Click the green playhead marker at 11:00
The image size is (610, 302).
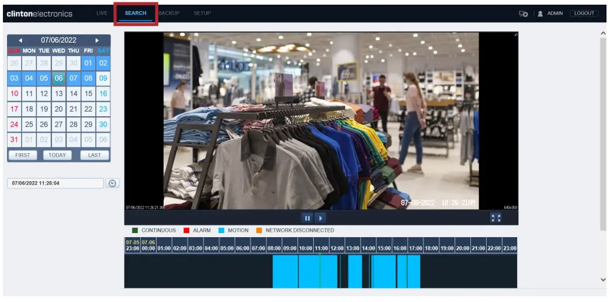pyautogui.click(x=320, y=271)
